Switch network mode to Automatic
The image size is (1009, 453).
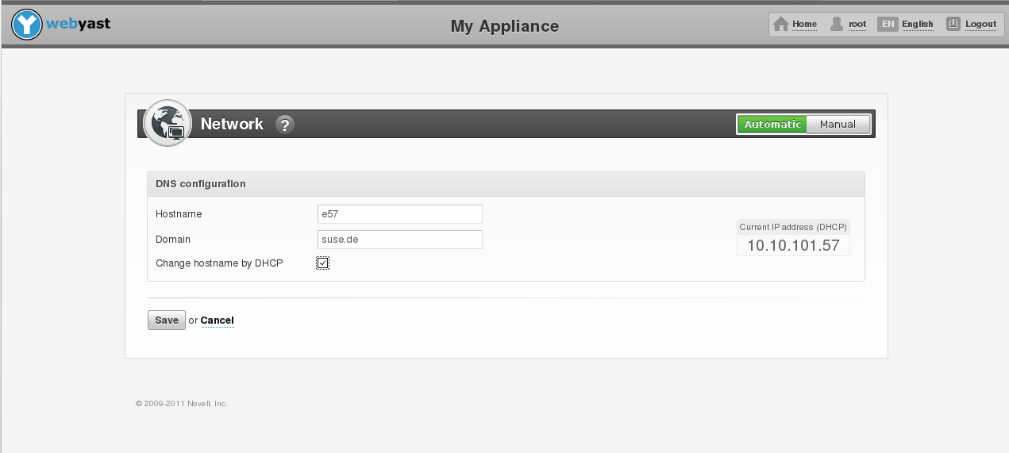coord(772,125)
